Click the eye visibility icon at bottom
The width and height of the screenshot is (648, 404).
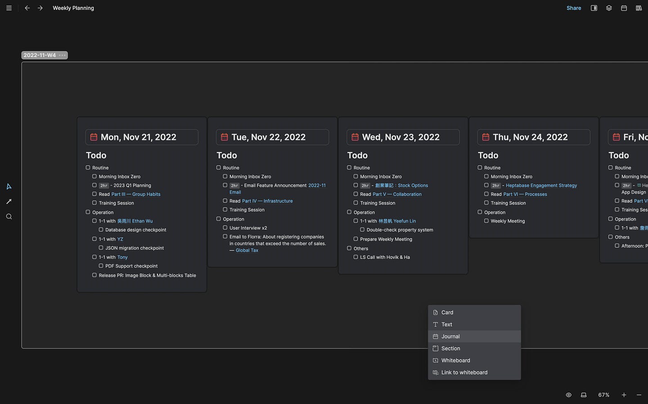click(568, 395)
